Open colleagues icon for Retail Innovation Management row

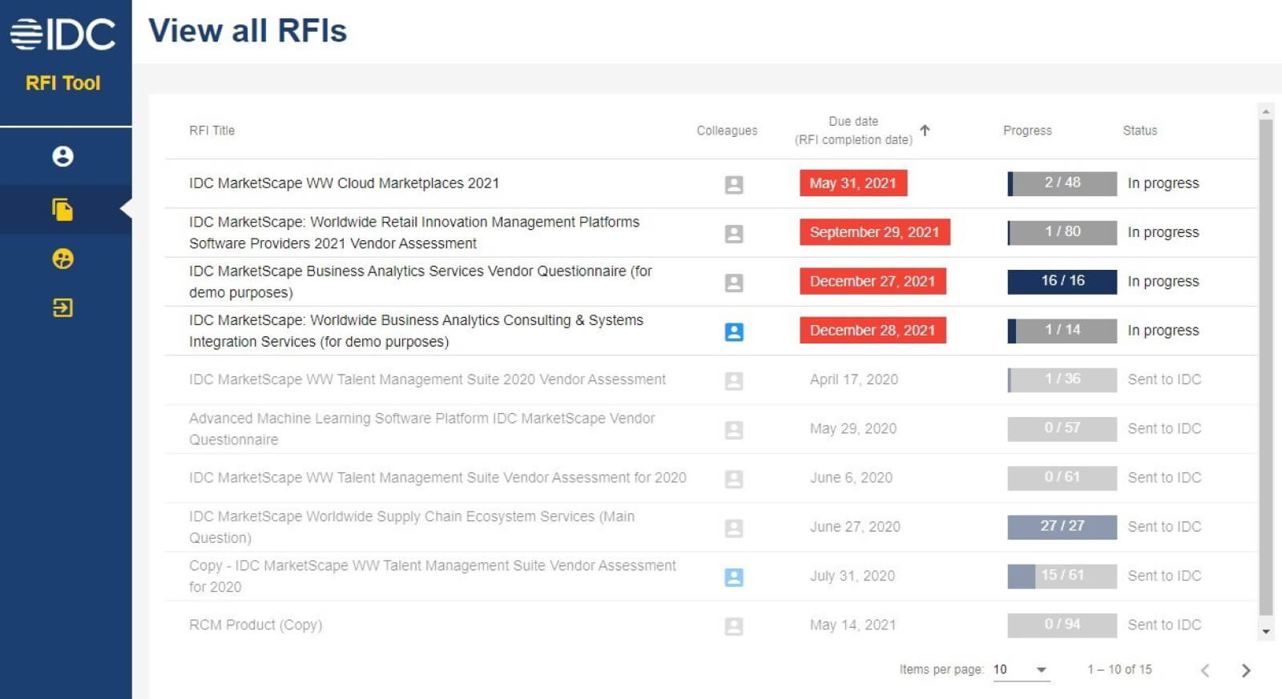(x=733, y=233)
